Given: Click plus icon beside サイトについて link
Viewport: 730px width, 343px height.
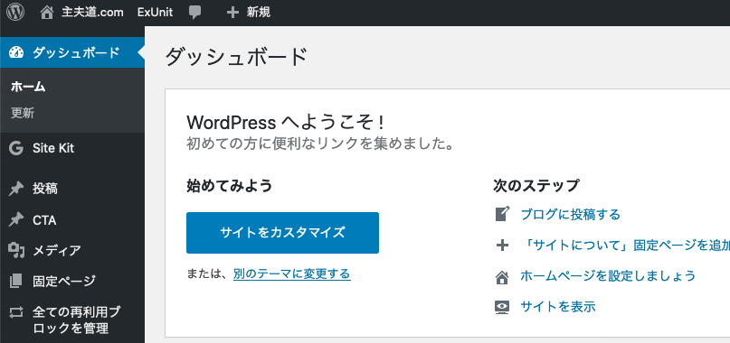Looking at the screenshot, I should [x=502, y=245].
